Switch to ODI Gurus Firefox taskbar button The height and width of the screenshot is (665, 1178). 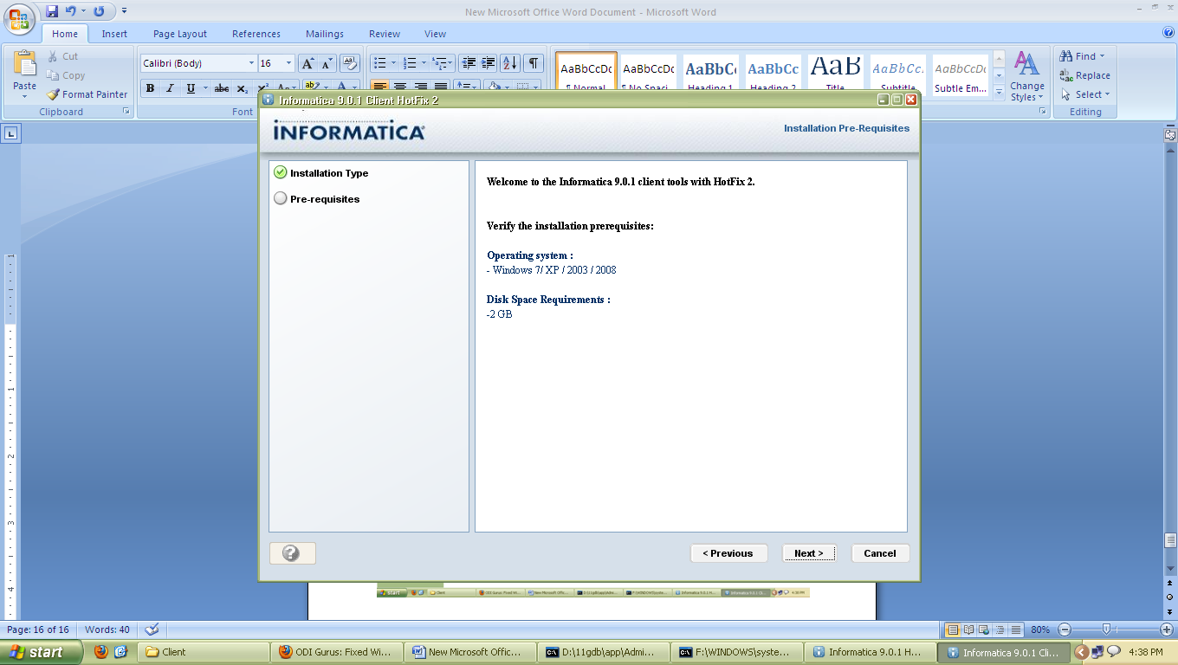[338, 652]
